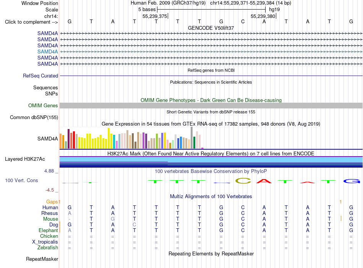This screenshot has height=268, width=363.
Task: Click the Mouse species label
Action: tap(50, 219)
